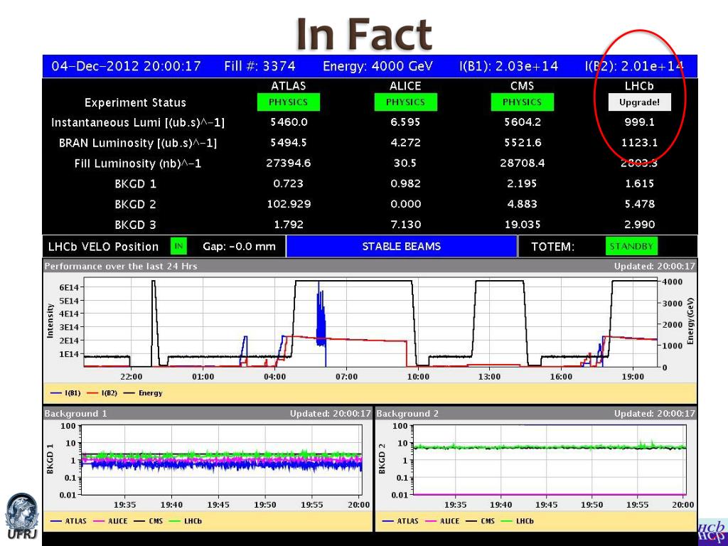Click 'Fill #: 3374' in the header bar

(x=259, y=66)
